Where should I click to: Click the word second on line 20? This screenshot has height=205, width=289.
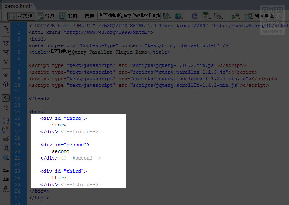61,152
